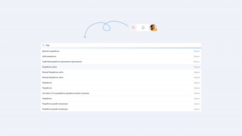Viewport: 242px width, 136px height.
Task: Select the "ЦОК разработка" project result
Action: tap(121, 56)
